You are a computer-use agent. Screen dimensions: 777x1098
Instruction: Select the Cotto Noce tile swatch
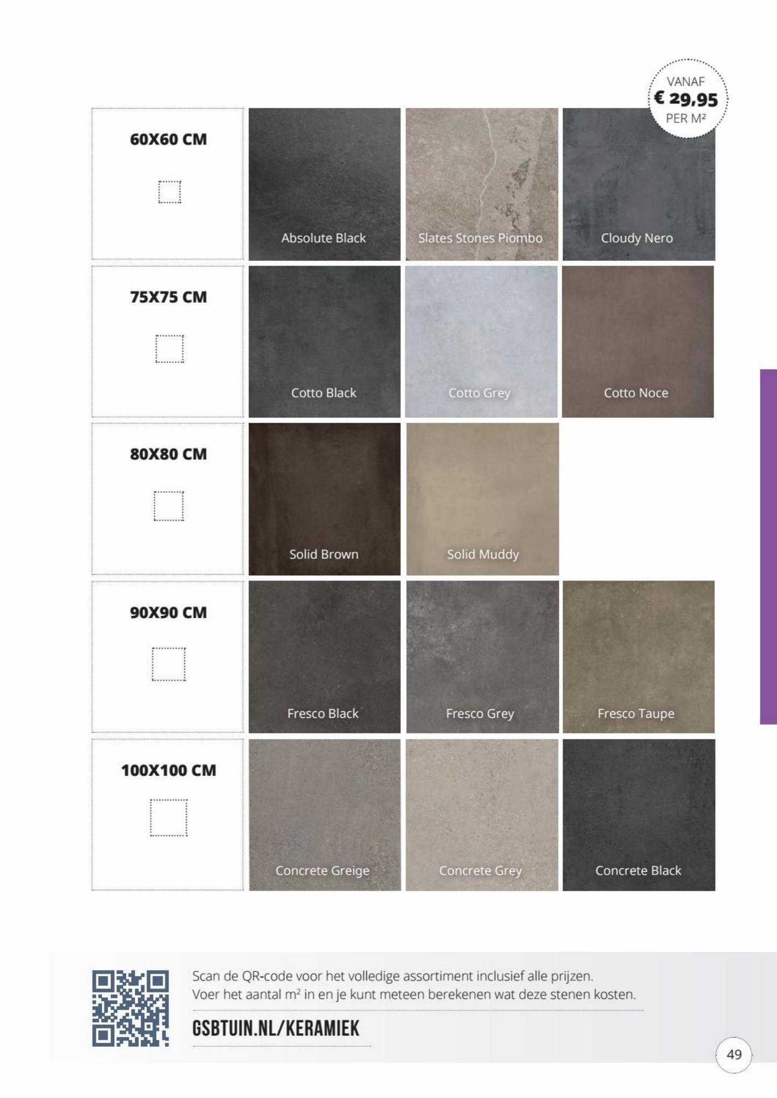[638, 341]
